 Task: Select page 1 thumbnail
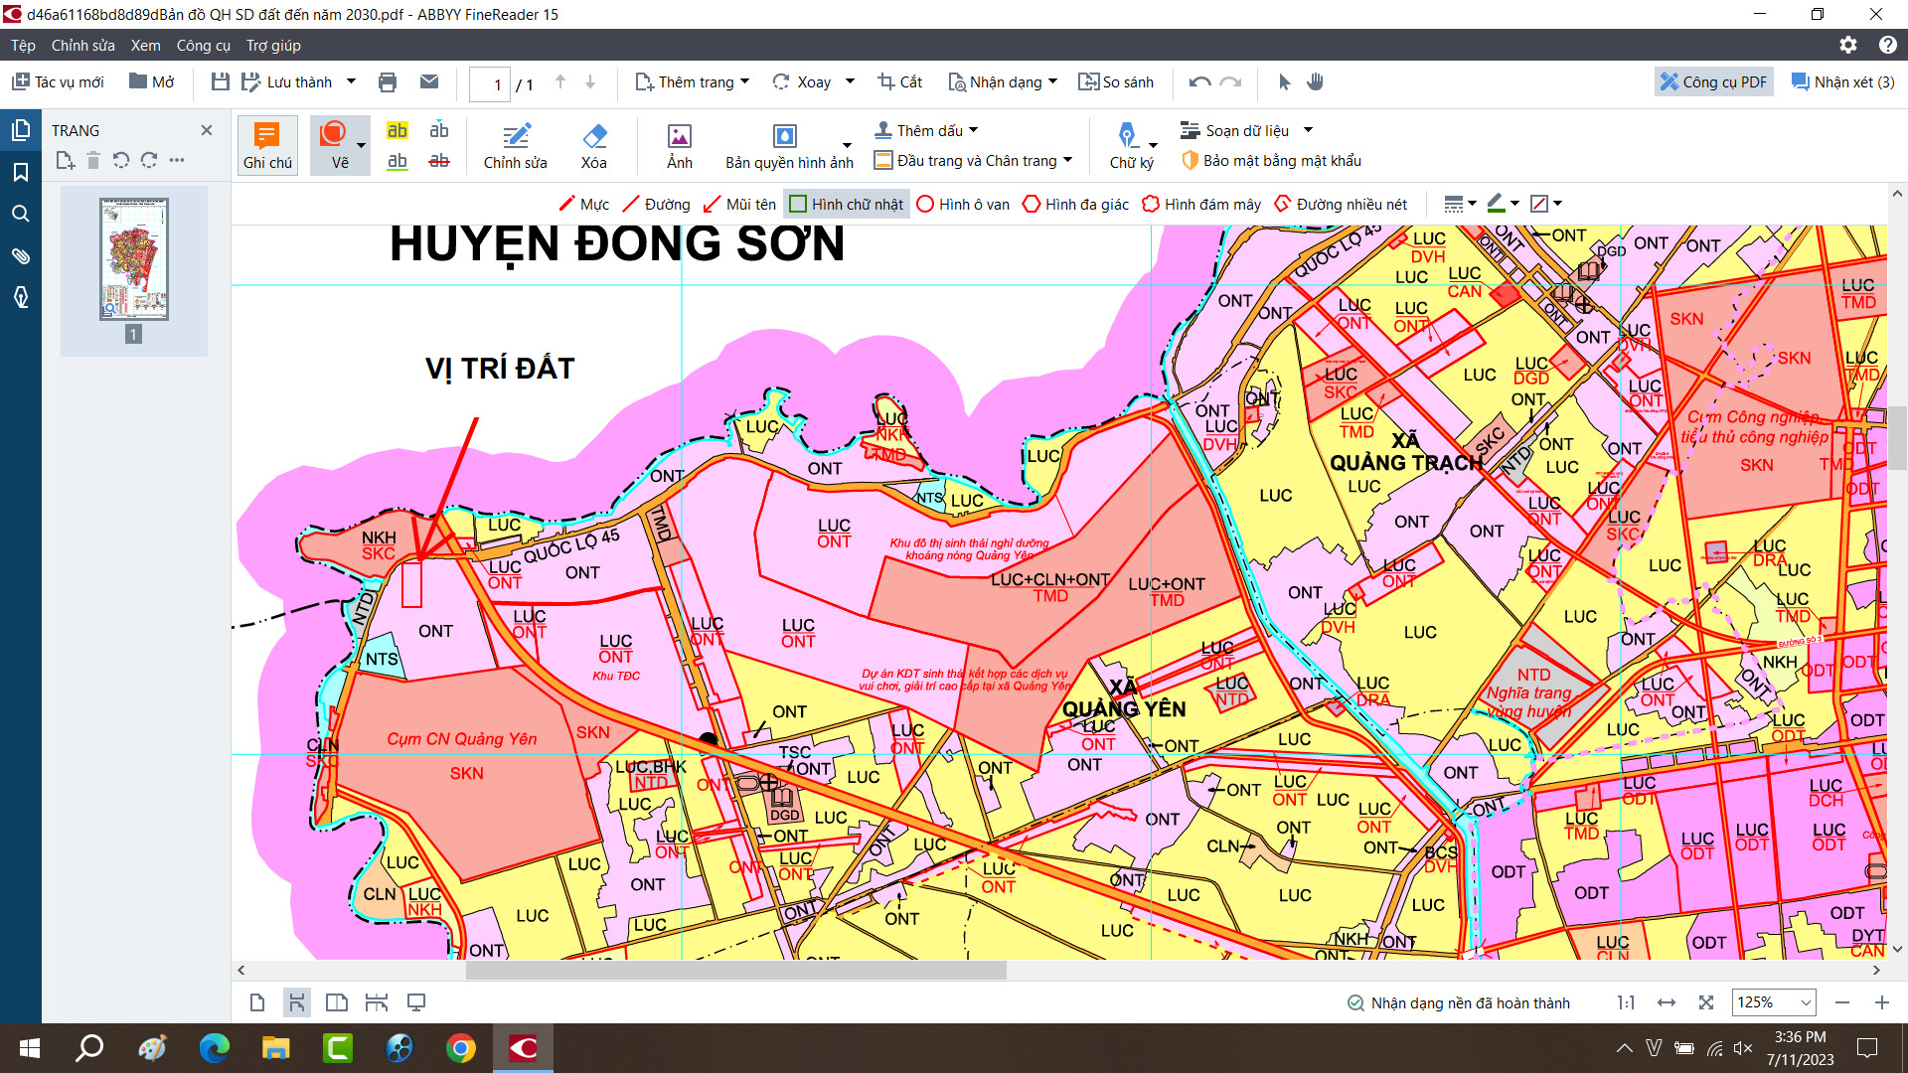134,259
